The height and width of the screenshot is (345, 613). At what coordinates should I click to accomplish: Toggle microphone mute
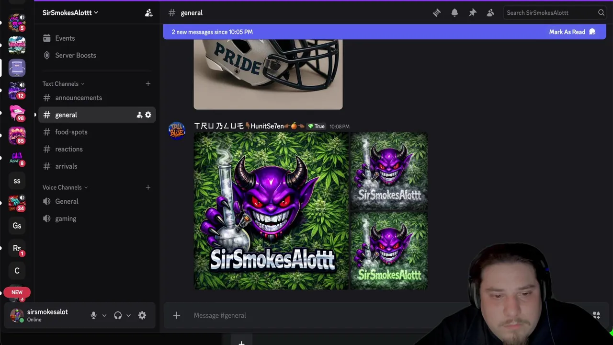(x=93, y=315)
